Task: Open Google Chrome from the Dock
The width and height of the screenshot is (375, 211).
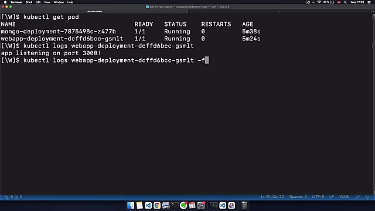Action: [x=157, y=205]
